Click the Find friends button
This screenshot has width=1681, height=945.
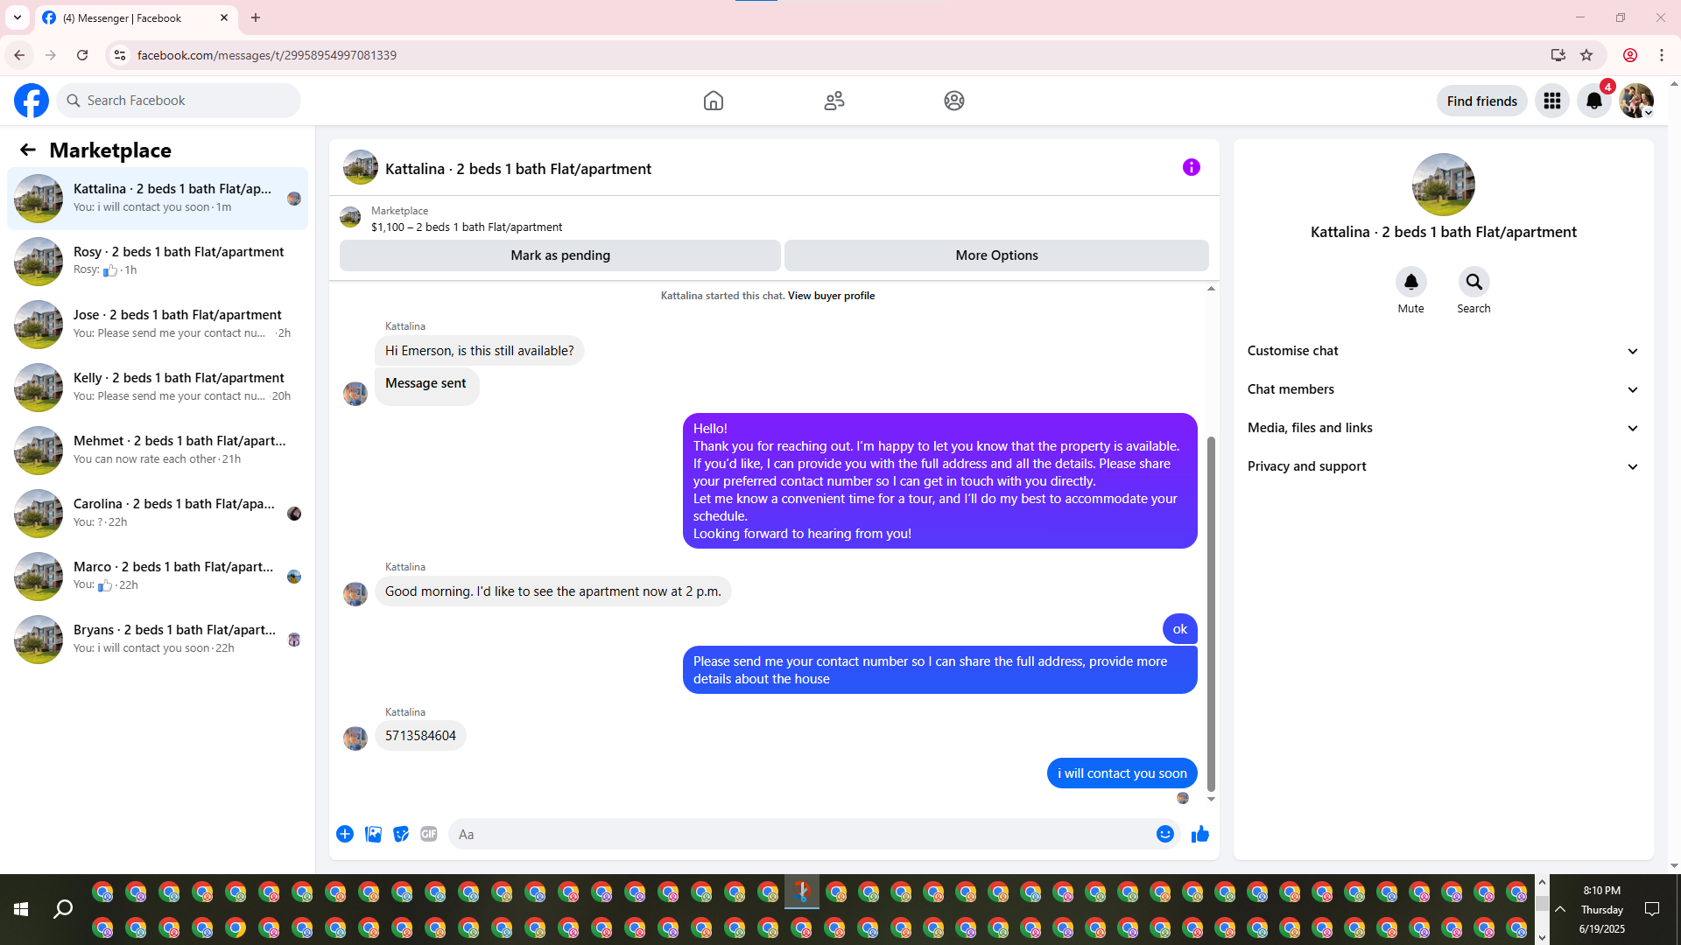[x=1482, y=101]
